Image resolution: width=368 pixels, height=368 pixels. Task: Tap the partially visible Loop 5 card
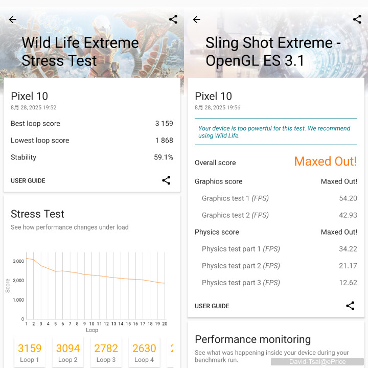click(x=171, y=353)
